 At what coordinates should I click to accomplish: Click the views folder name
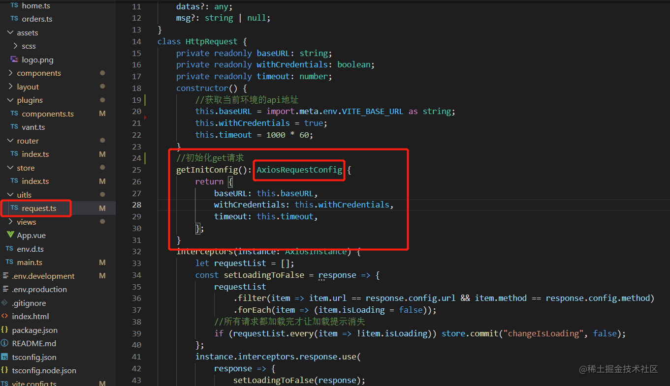(x=27, y=222)
